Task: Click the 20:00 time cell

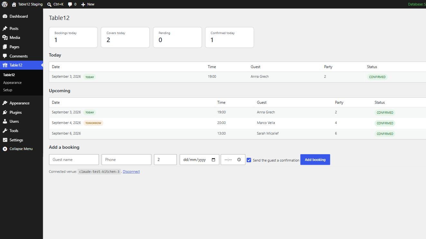Action: pos(222,123)
